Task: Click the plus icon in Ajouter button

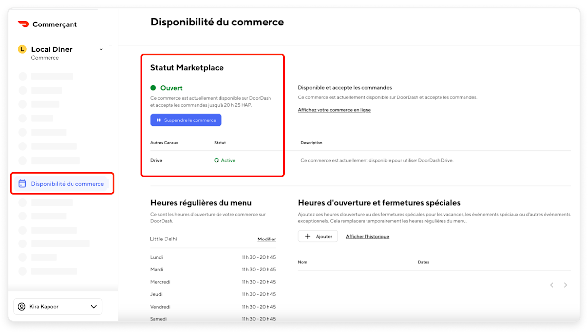Action: point(308,236)
